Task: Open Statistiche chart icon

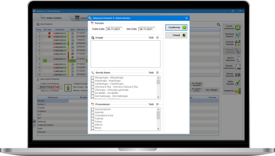Action: [x=238, y=91]
